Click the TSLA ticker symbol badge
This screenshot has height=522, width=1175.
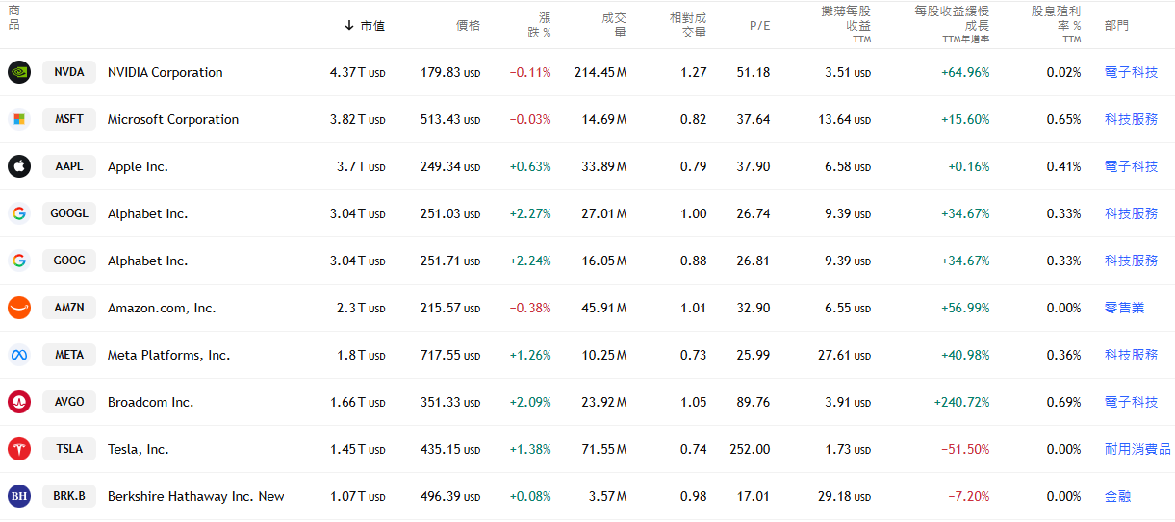(x=69, y=449)
